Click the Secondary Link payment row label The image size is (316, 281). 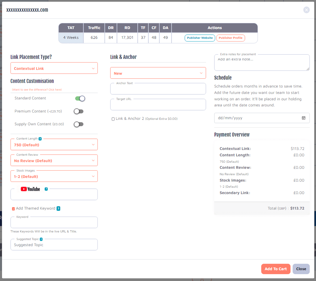235,193
